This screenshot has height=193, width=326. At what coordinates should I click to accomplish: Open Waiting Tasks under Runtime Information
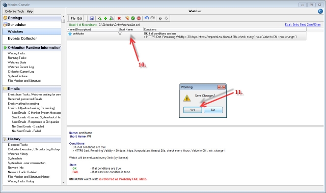click(17, 53)
